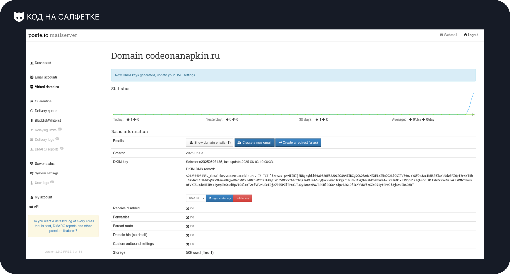Open the 2048 bit key size dropdown

[196, 198]
